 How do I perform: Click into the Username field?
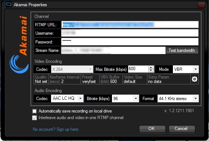tap(130, 33)
